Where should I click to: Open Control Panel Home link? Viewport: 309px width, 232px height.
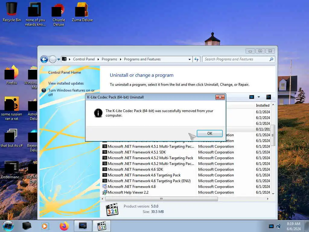65,72
